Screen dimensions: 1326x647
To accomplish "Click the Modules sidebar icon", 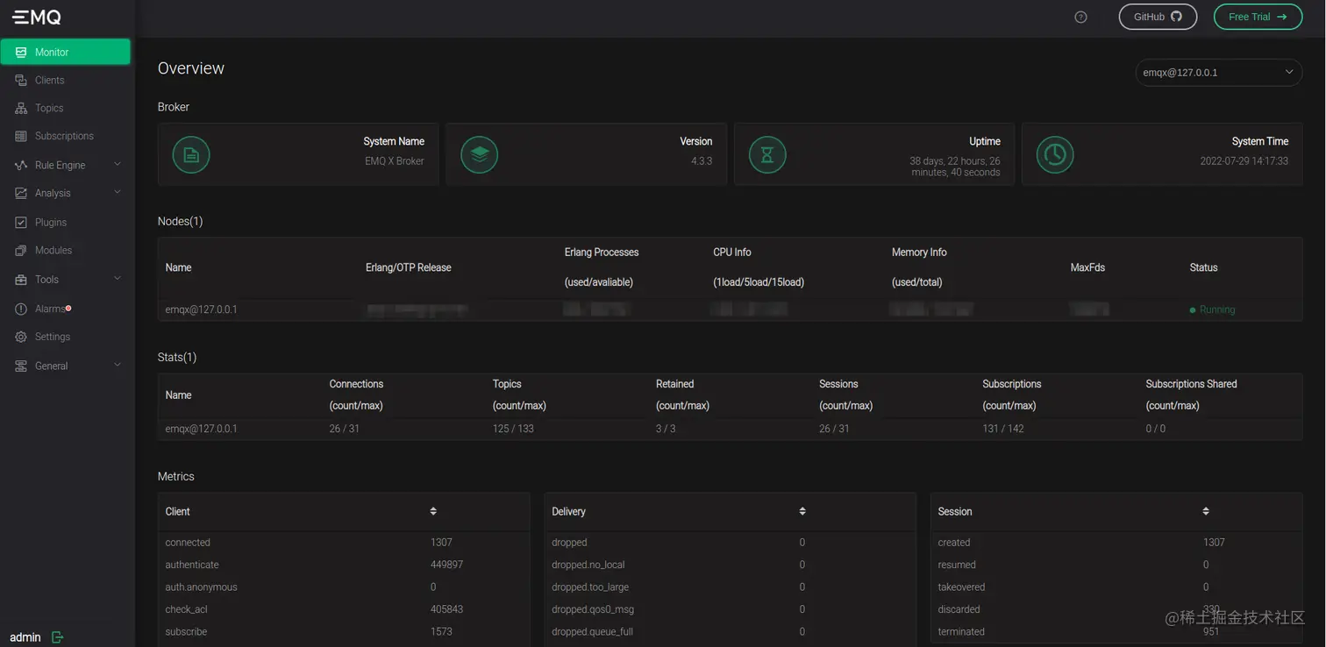I will [21, 251].
